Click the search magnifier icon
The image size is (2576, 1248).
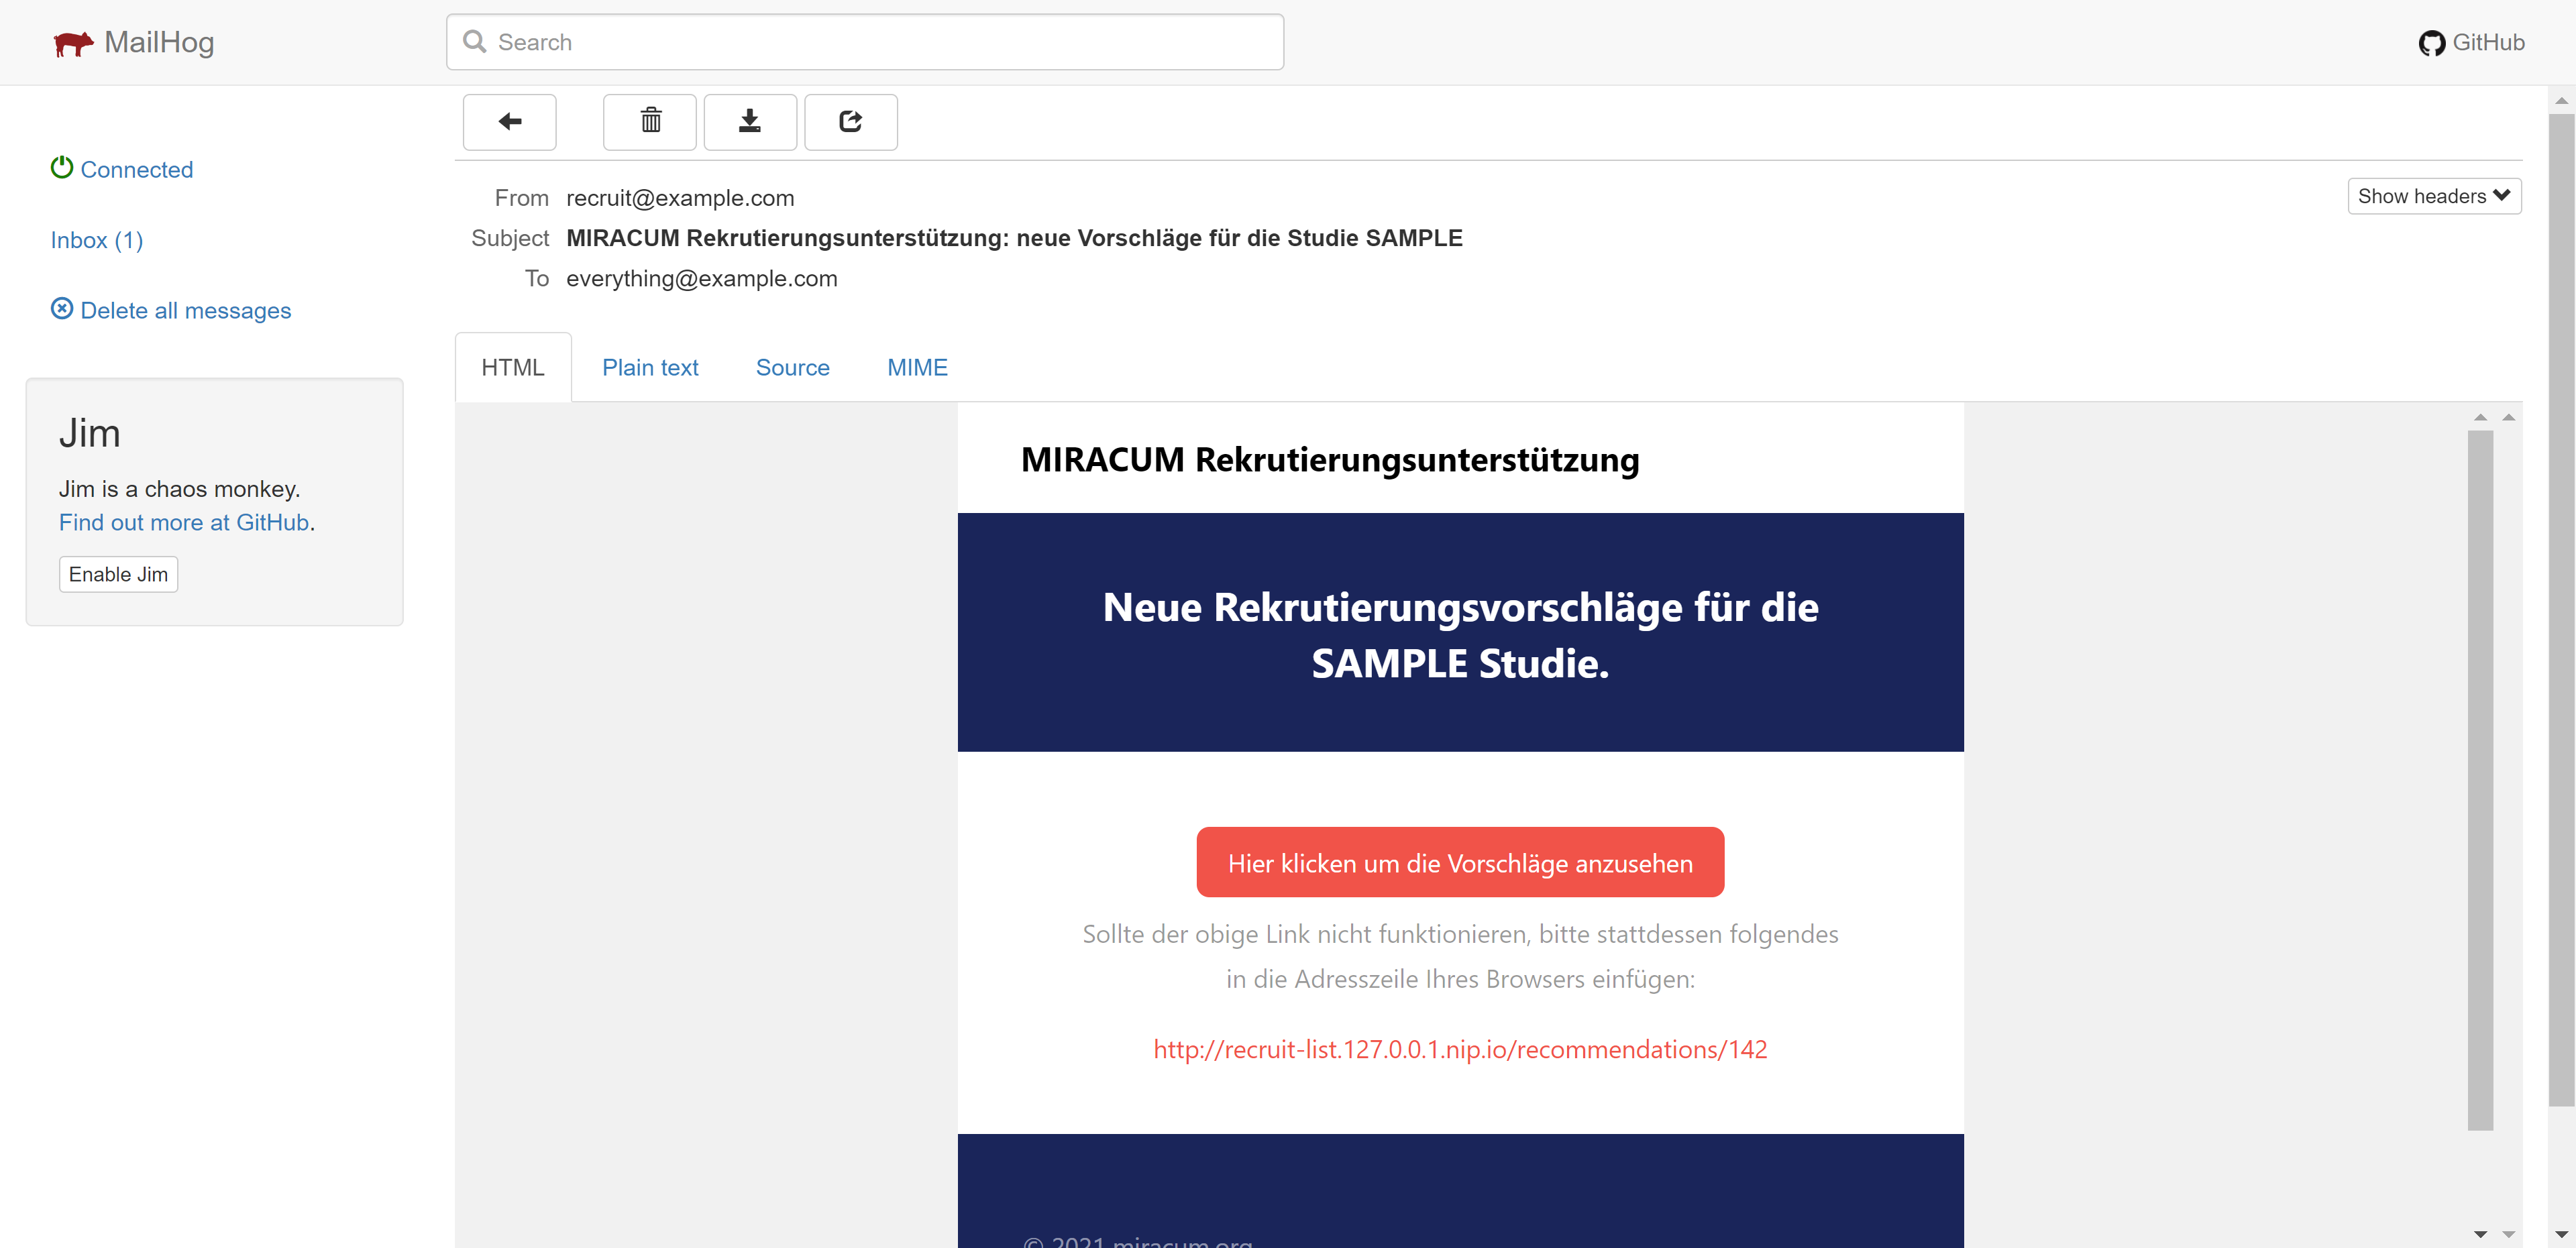tap(475, 42)
